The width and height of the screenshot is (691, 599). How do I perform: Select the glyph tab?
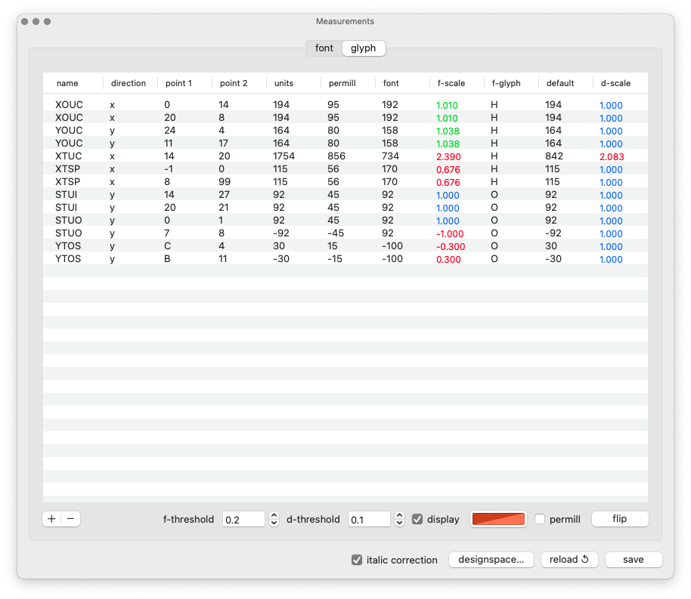click(x=363, y=48)
